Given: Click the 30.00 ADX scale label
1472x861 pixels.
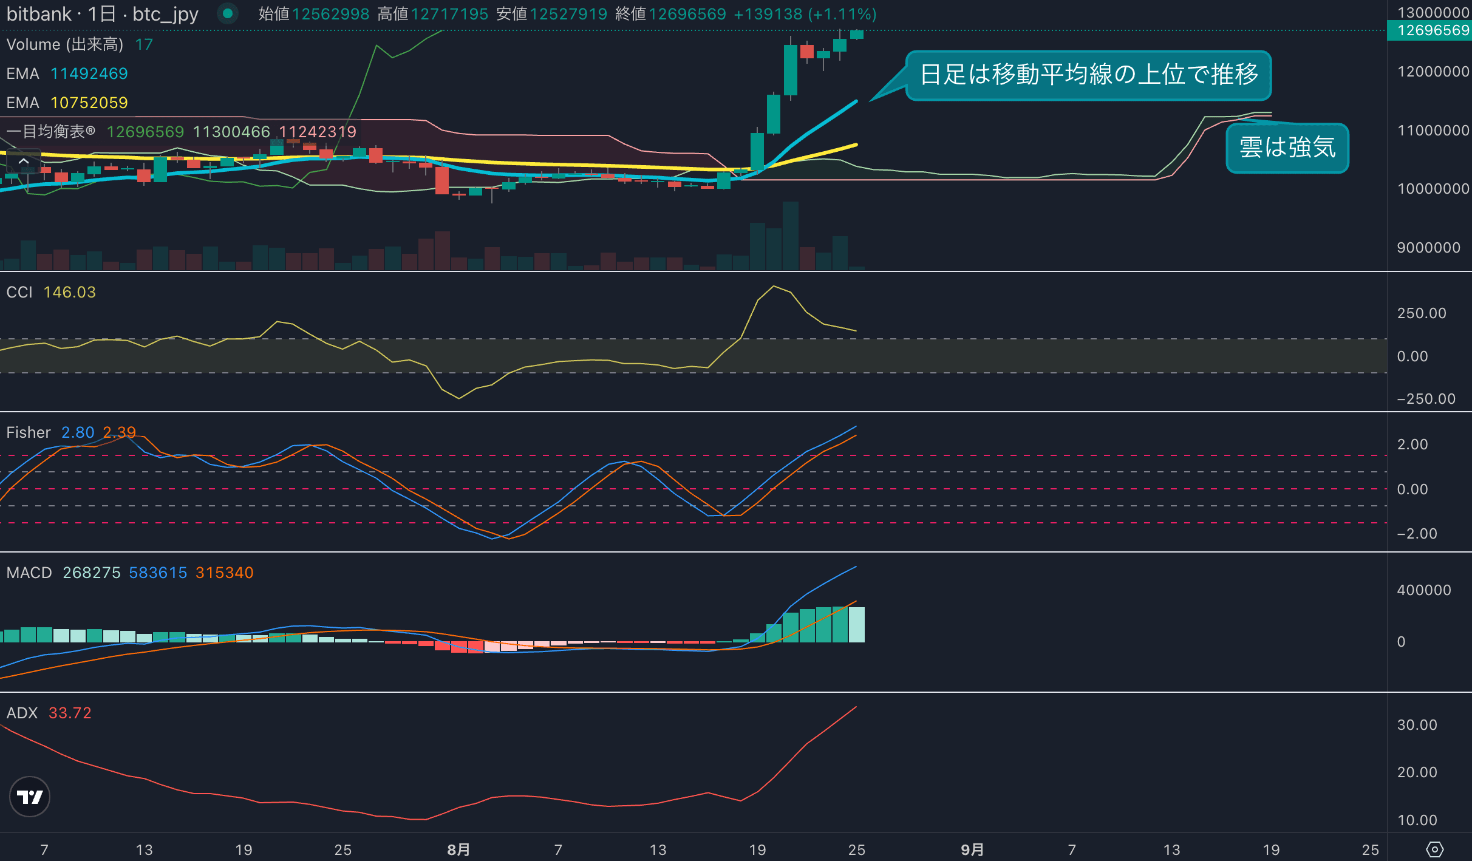Looking at the screenshot, I should (x=1417, y=725).
